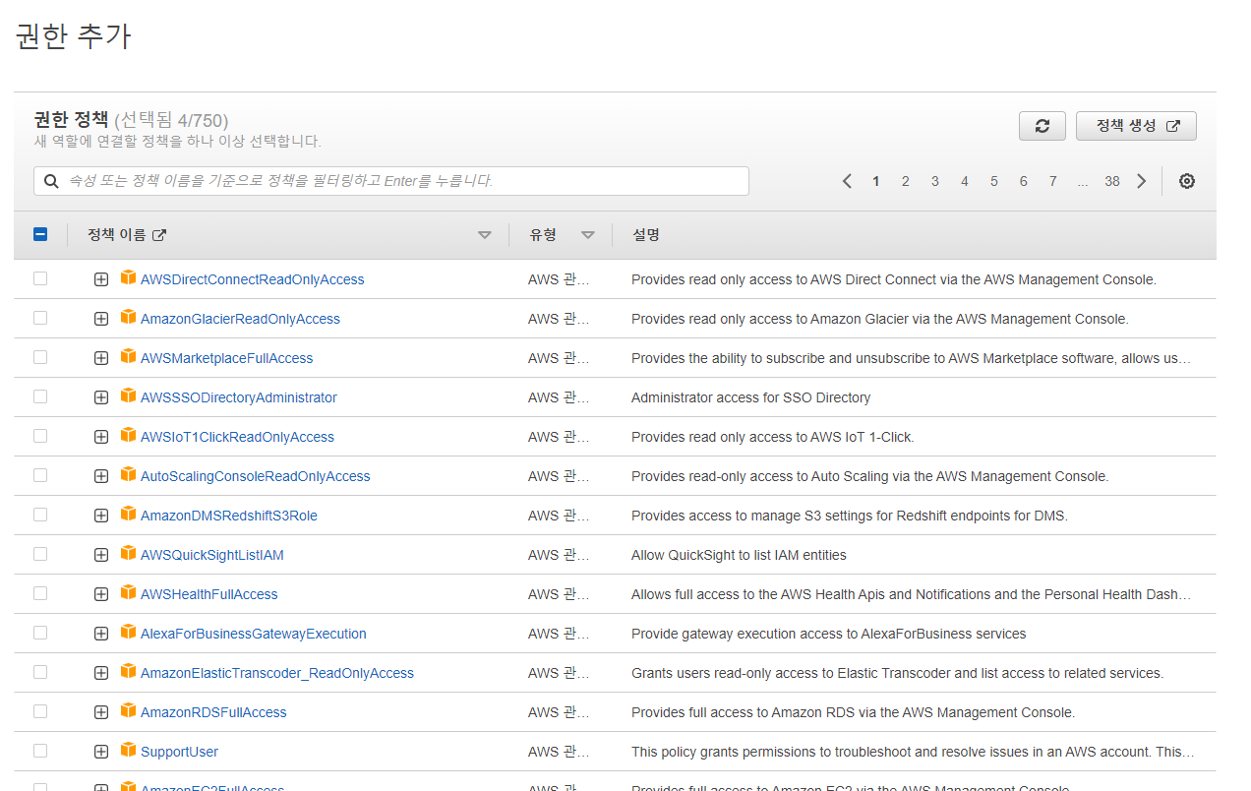Open AWSHealthFullAccess policy link
The image size is (1251, 791).
[208, 594]
